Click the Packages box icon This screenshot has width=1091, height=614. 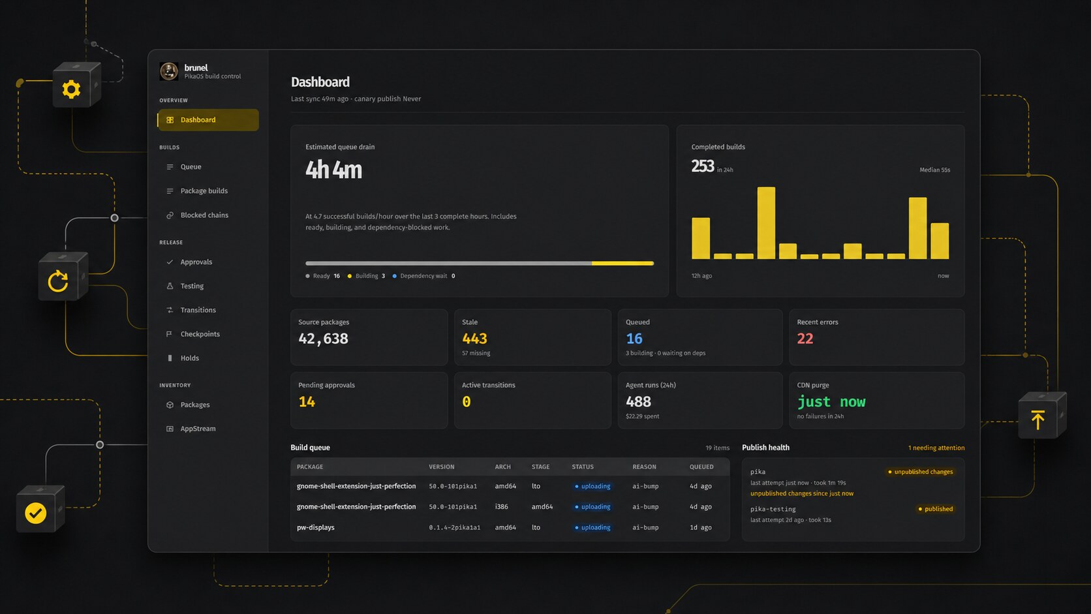coord(170,405)
